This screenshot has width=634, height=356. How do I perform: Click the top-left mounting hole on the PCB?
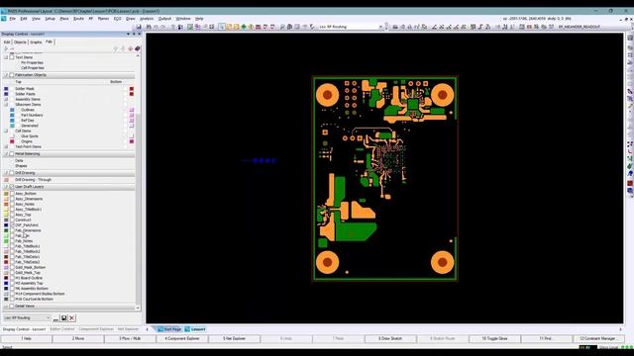(327, 95)
